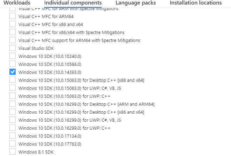Open the Language packs tab
Screen dimensions: 231x156
136,3
